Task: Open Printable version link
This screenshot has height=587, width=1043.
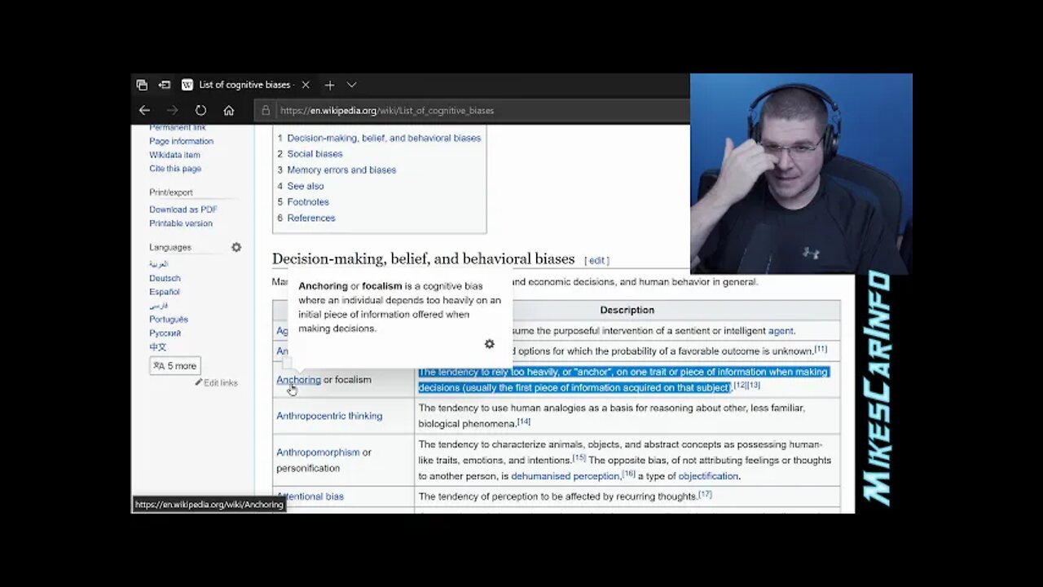Action: point(181,223)
